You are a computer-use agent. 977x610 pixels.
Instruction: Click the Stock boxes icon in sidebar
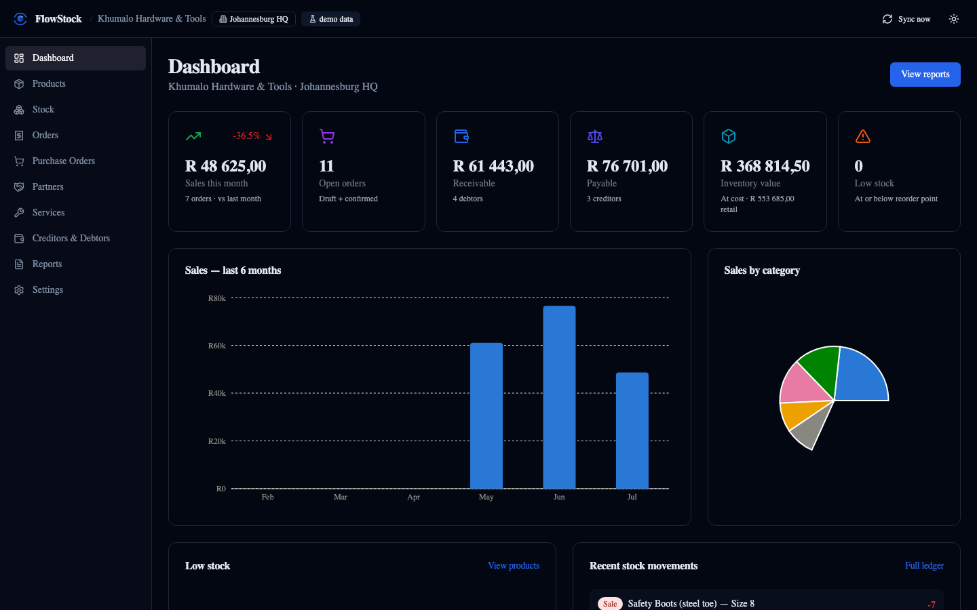coord(19,110)
